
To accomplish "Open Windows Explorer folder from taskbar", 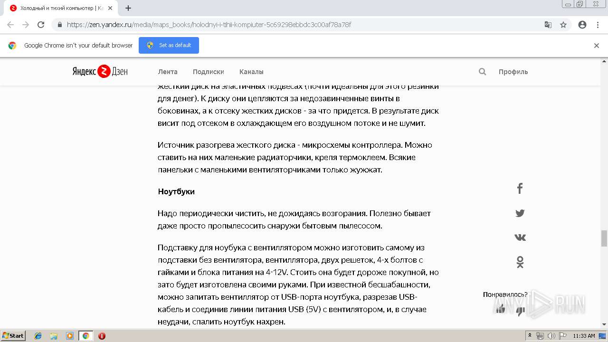I will click(x=54, y=336).
